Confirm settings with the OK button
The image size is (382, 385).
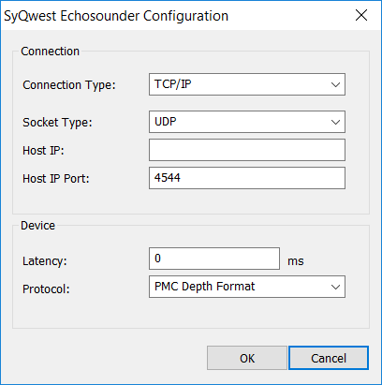(x=247, y=358)
